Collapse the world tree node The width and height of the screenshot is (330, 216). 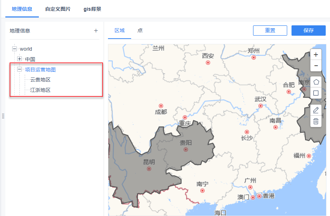pos(14,49)
